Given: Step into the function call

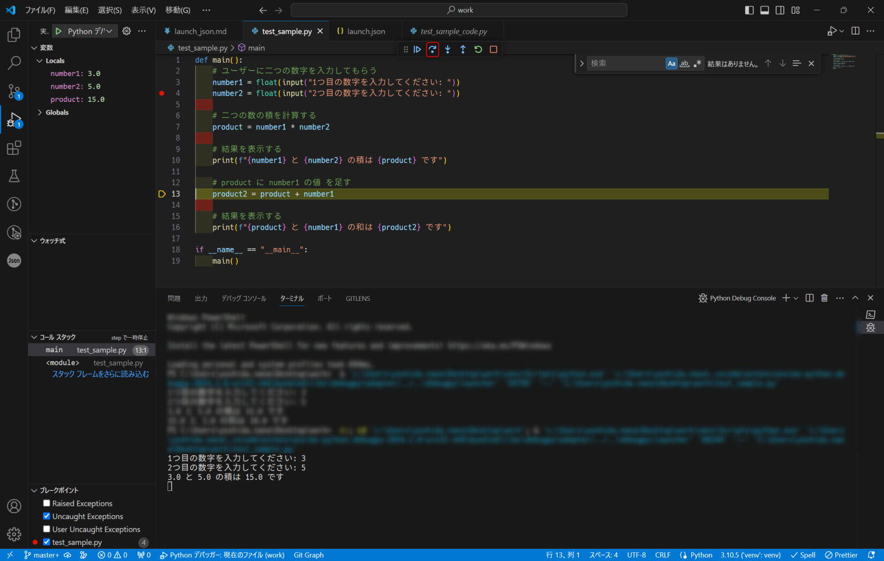Looking at the screenshot, I should click(447, 49).
